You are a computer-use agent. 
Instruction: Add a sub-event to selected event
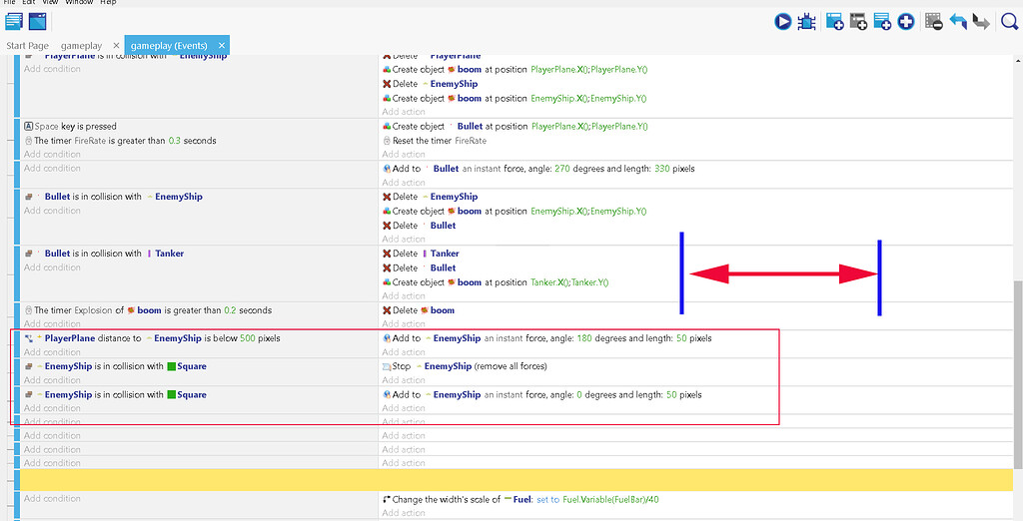pyautogui.click(x=858, y=21)
